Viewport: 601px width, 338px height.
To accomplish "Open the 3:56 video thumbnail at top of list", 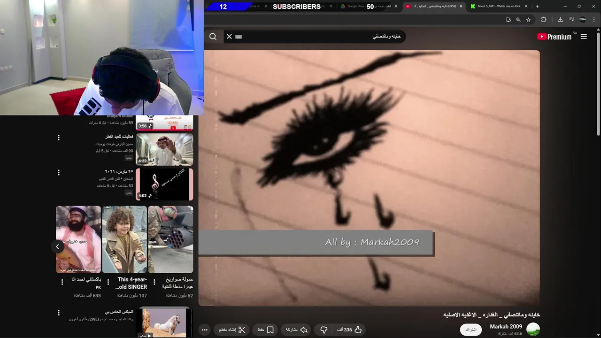I will [x=164, y=123].
